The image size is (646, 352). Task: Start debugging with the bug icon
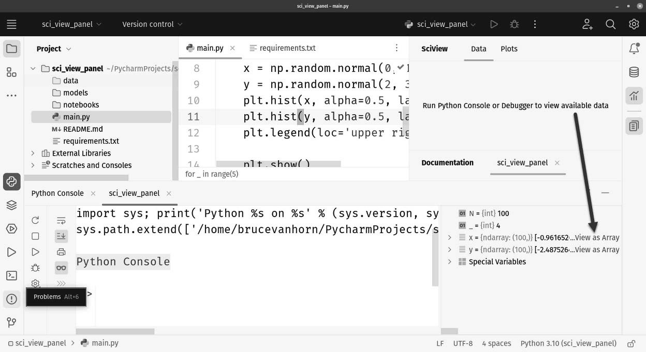(x=514, y=24)
